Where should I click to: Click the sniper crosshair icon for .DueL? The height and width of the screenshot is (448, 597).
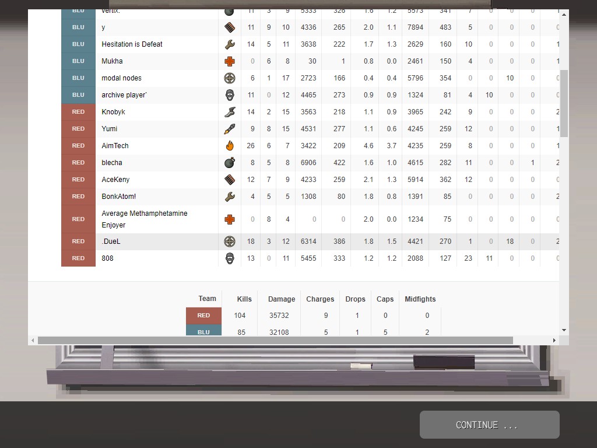coord(230,242)
